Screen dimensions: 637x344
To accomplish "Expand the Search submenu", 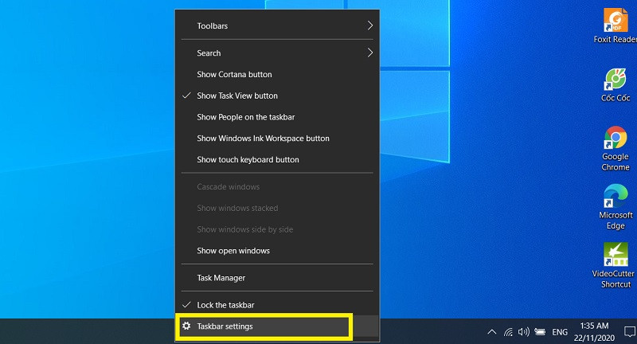I will [x=277, y=53].
